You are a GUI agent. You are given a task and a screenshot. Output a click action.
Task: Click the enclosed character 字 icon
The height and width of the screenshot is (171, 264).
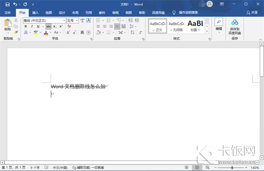[x=88, y=32]
